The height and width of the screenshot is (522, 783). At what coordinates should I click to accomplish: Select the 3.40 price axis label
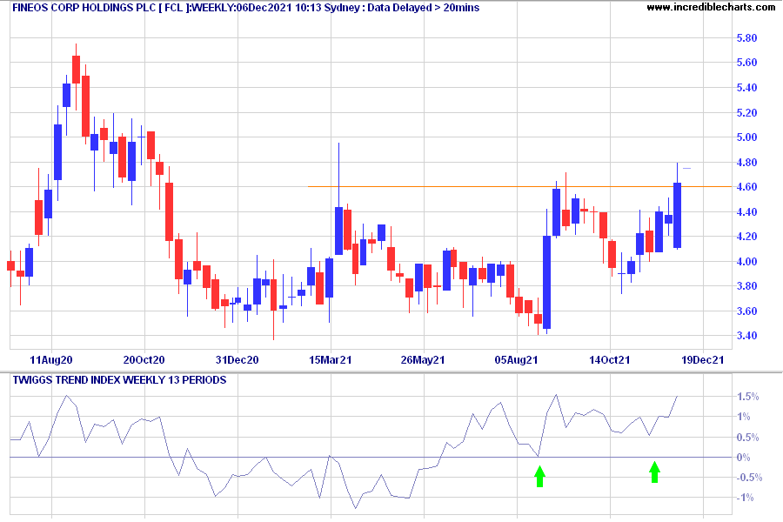(x=746, y=335)
